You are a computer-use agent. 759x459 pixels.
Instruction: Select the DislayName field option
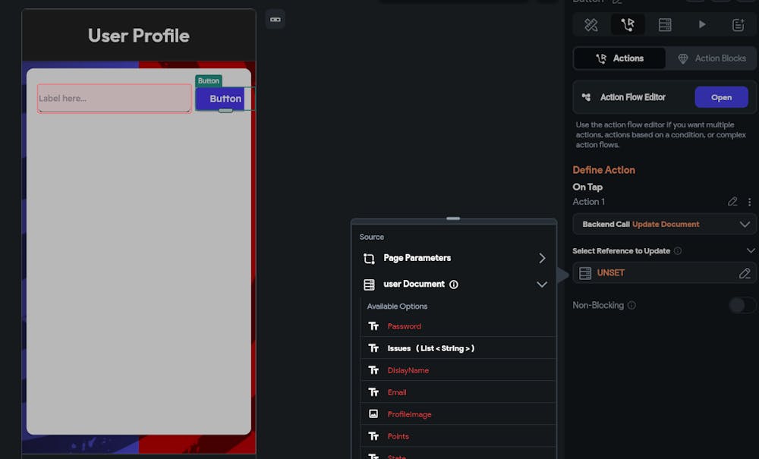click(x=458, y=370)
